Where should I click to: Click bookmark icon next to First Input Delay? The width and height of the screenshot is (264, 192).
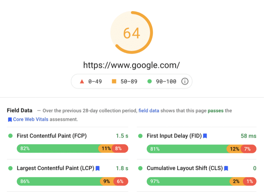[x=205, y=136]
